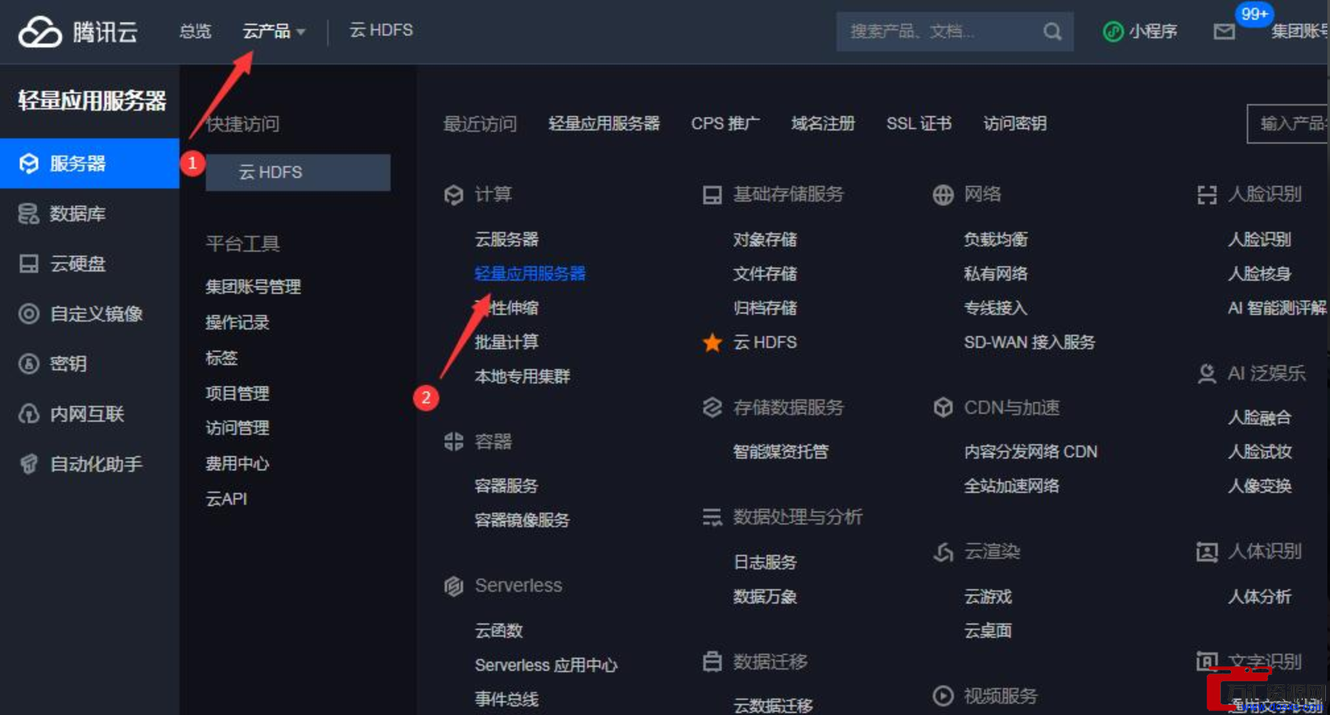Click the 网络 globe icon
This screenshot has width=1330, height=715.
click(943, 194)
